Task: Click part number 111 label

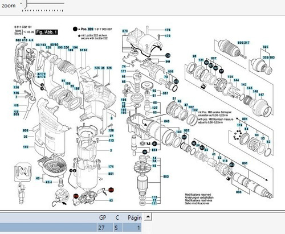Action: [154, 203]
